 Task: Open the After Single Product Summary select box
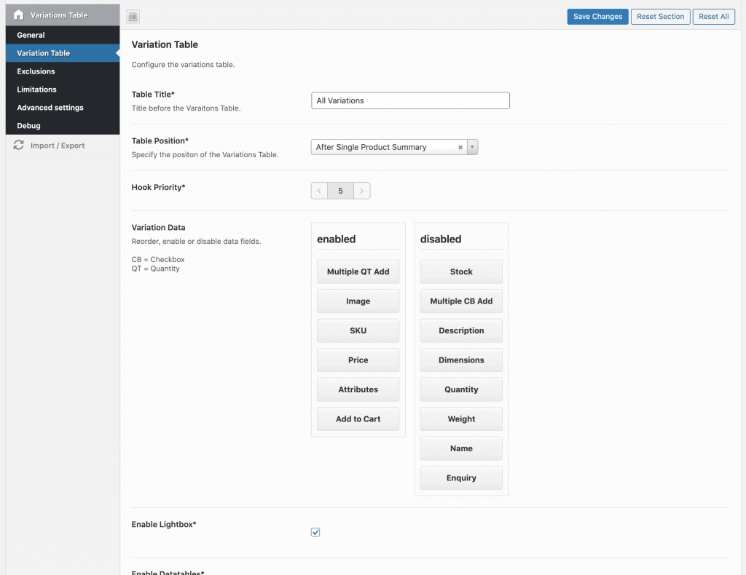382,147
